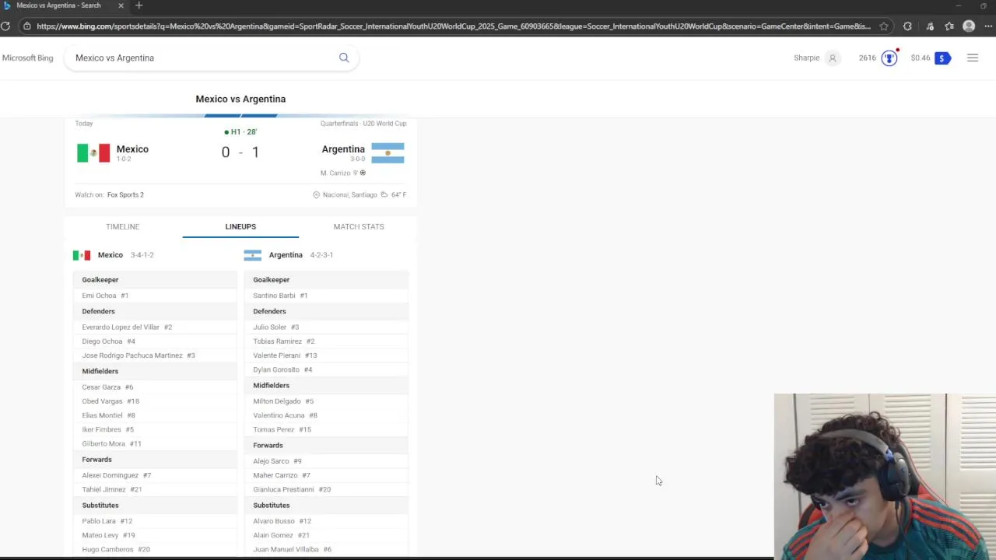Open the browser extensions puzzle icon
The width and height of the screenshot is (996, 560).
click(907, 26)
